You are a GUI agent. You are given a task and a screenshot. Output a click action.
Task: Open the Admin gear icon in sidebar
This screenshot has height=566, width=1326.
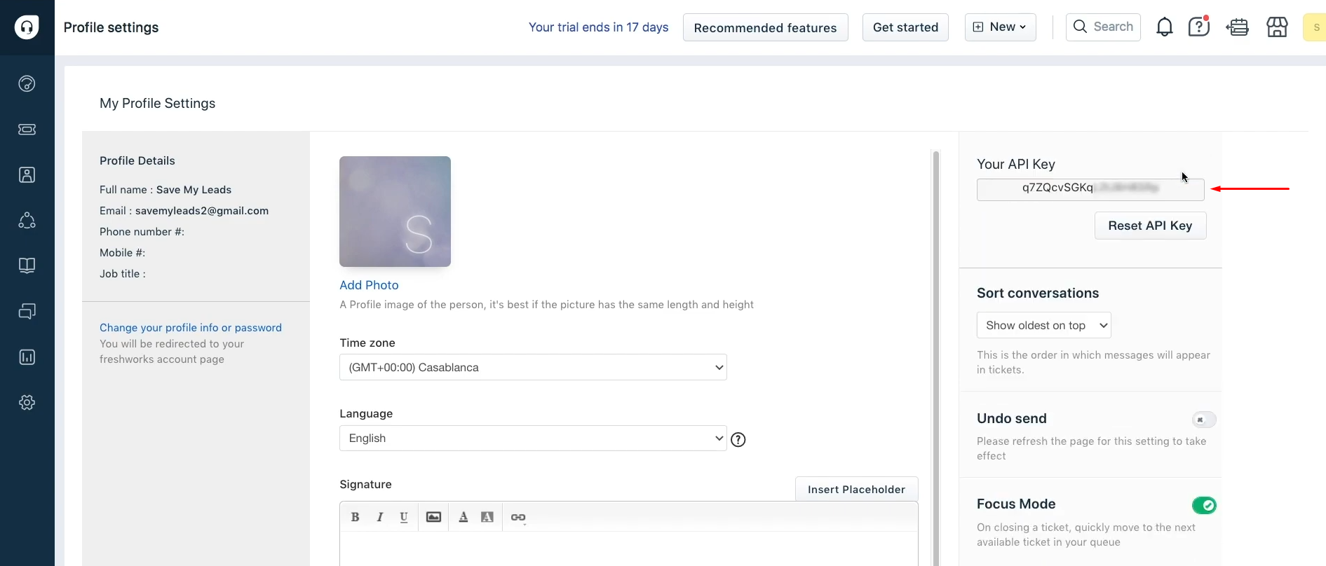coord(27,403)
